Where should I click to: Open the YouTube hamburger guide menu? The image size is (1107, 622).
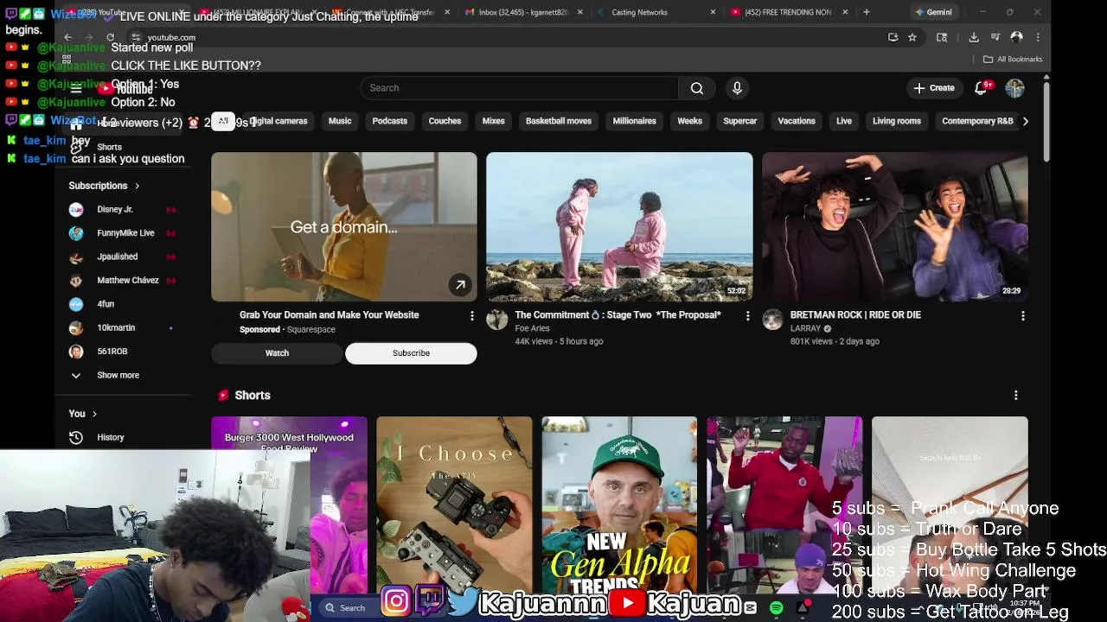click(x=76, y=88)
